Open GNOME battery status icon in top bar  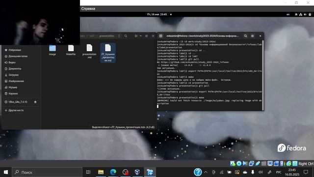click(x=310, y=14)
